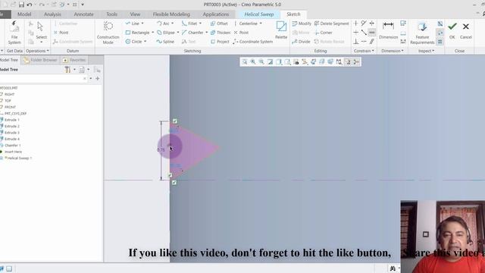This screenshot has width=485, height=273.
Task: Open the Fillet tool dropdown arrow
Action: pos(200,24)
